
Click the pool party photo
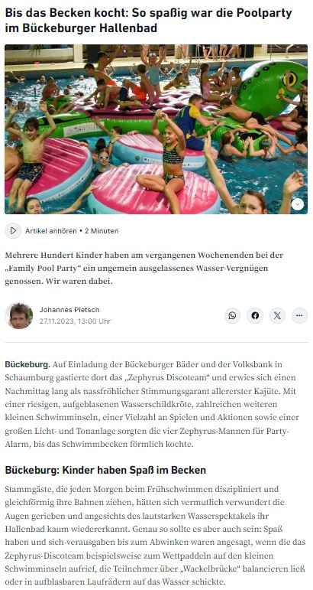[156, 129]
